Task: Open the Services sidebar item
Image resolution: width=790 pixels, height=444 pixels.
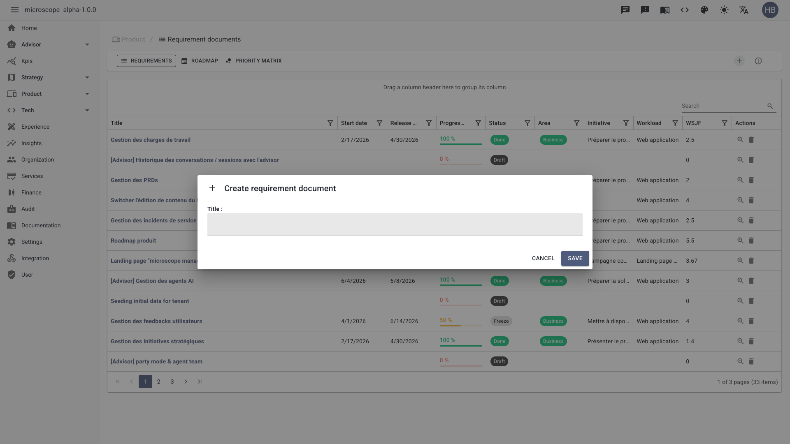Action: pos(49,176)
